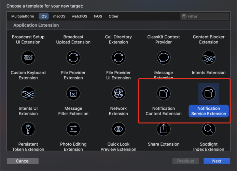Open the Multiplatform tab

point(23,16)
